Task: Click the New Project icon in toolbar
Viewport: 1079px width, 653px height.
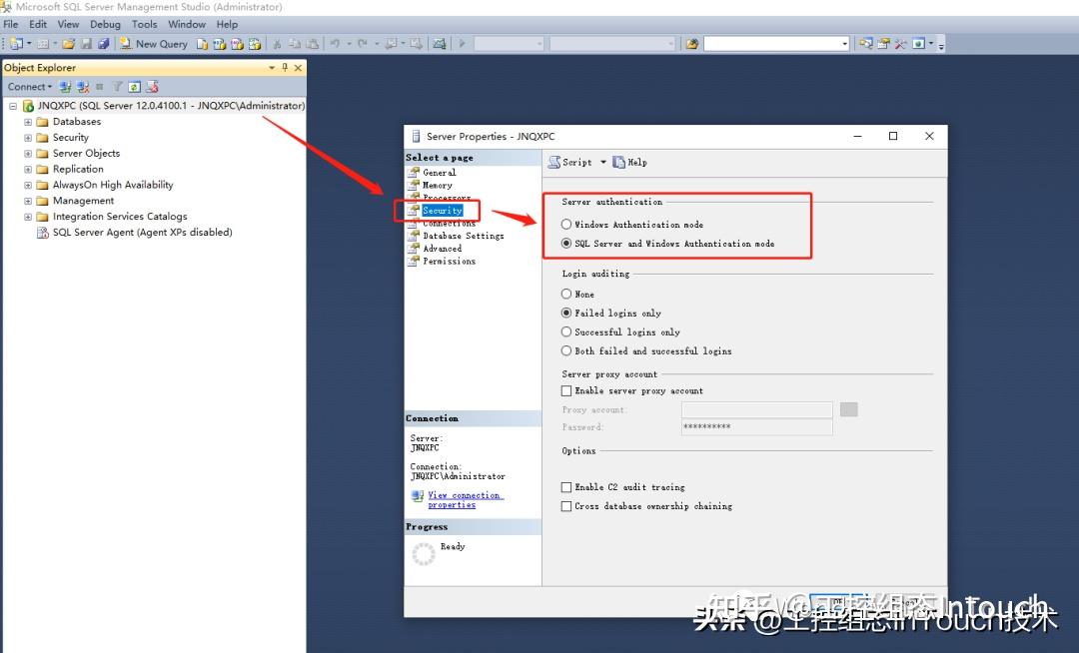Action: click(16, 44)
